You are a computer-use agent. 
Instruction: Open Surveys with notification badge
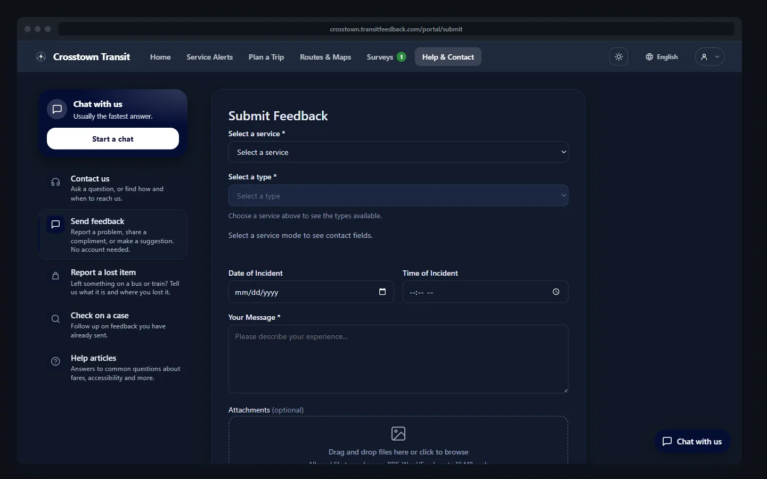[x=386, y=57]
